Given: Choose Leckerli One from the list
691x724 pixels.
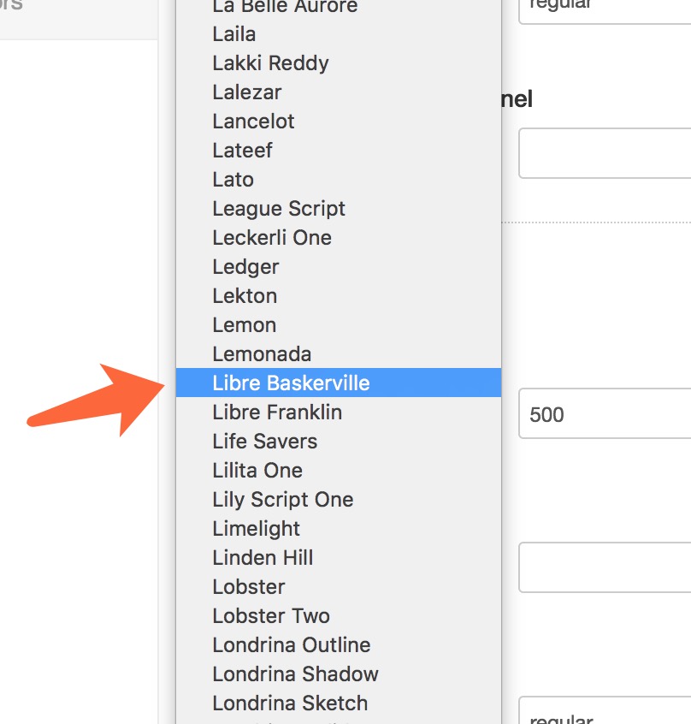Looking at the screenshot, I should click(x=272, y=237).
